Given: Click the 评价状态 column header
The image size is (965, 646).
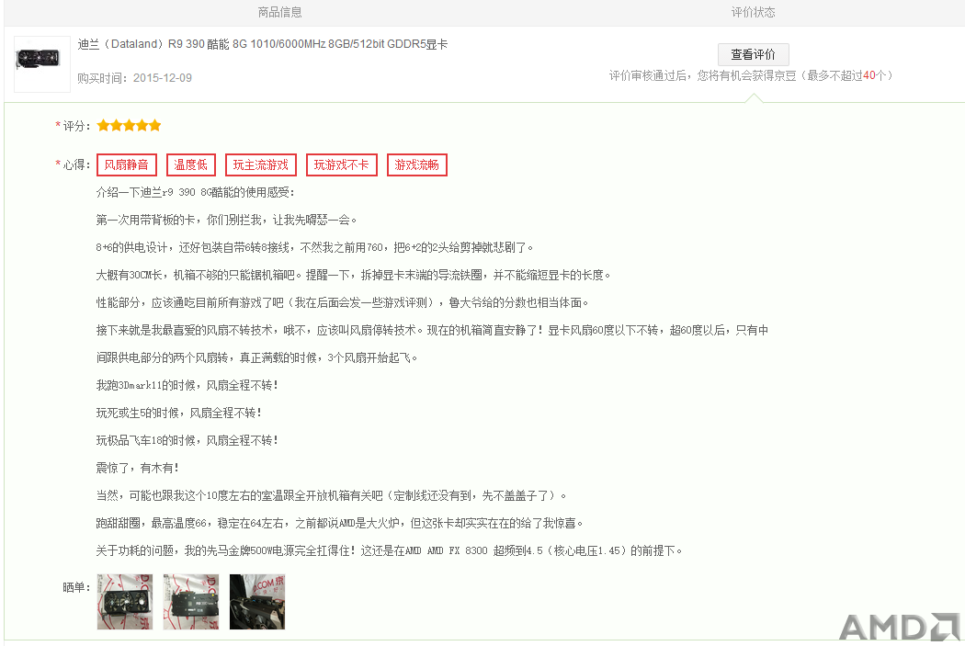Looking at the screenshot, I should coord(753,12).
